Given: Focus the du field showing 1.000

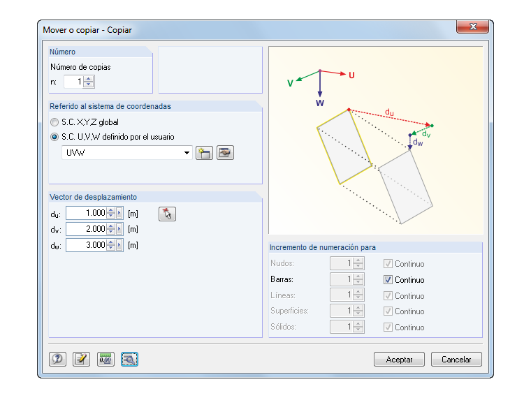Looking at the screenshot, I should [87, 213].
